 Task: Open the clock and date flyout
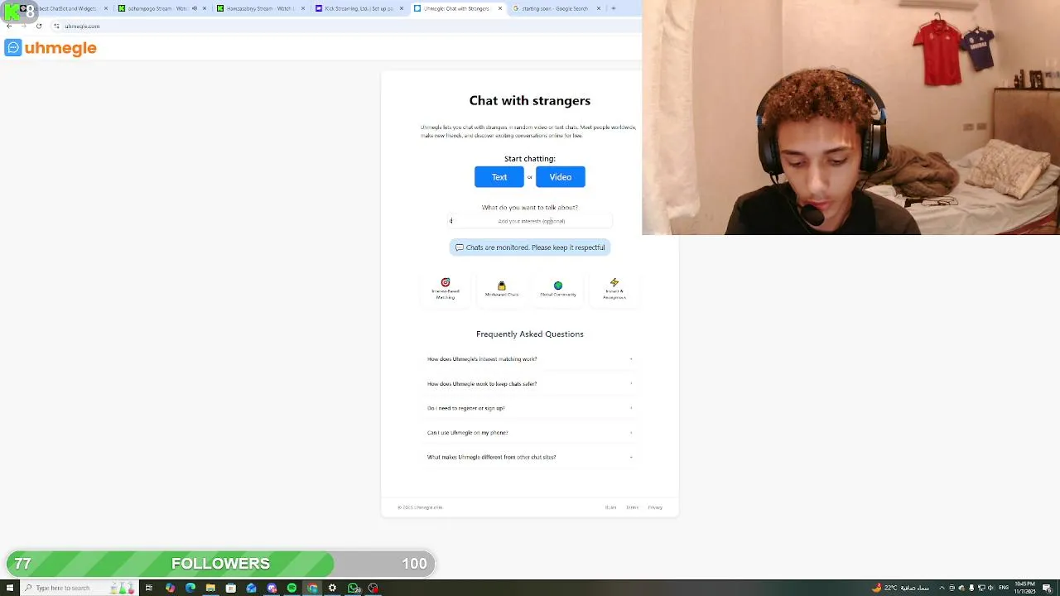1025,588
